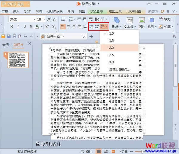Viewport: 179px width, 154px height.
Task: Toggle Bold formatting
Action: [12, 27]
